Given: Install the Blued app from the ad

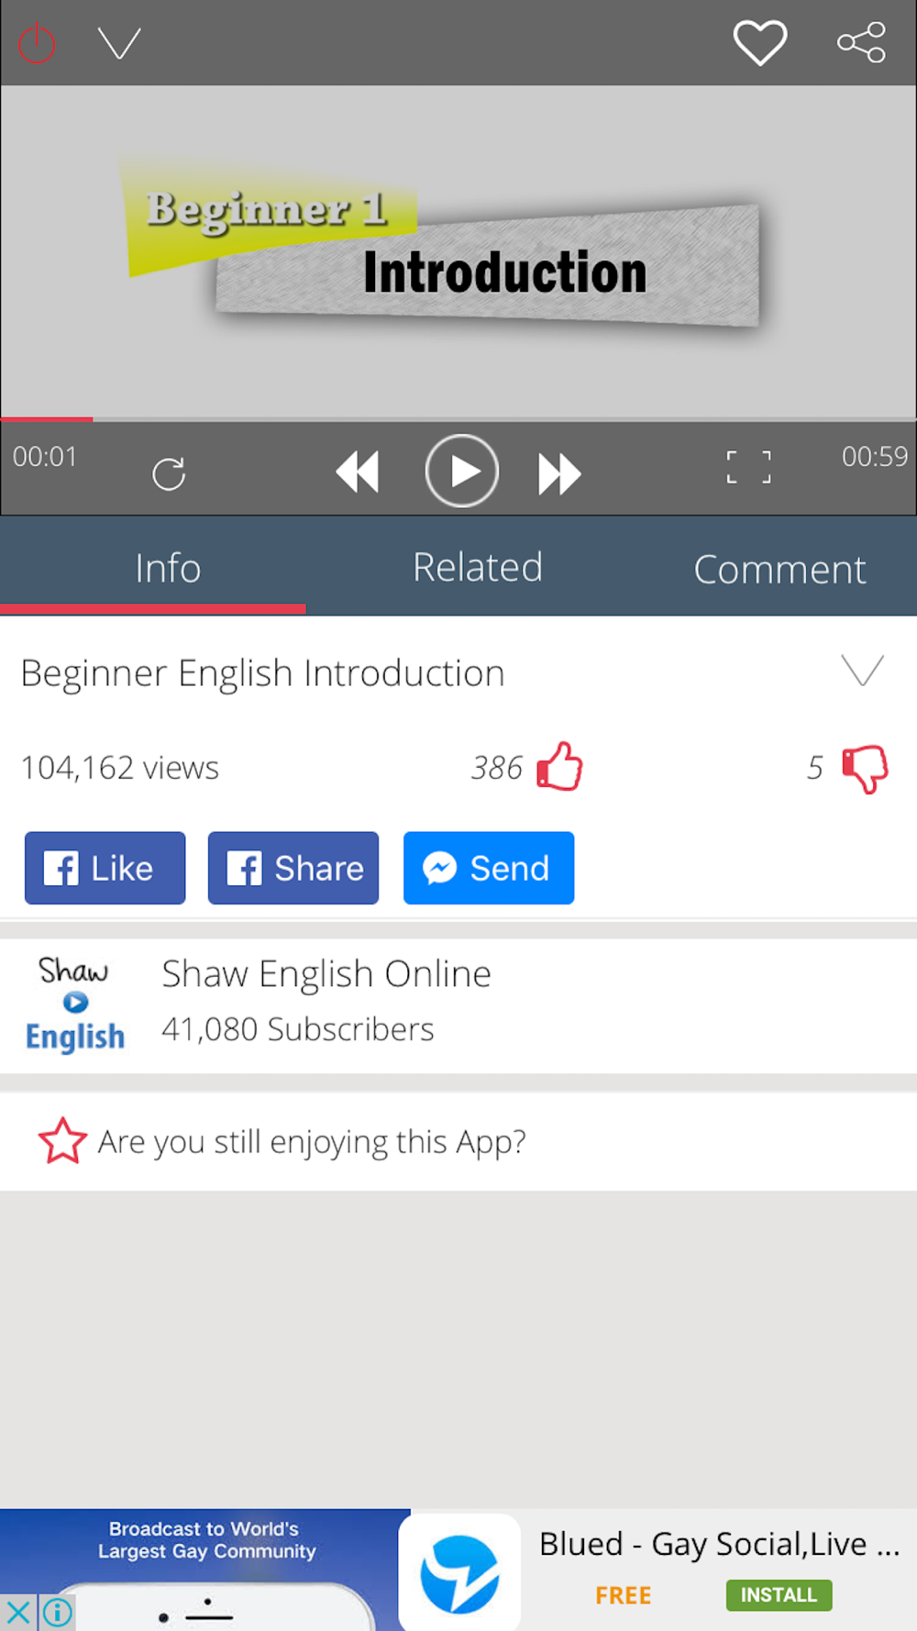Looking at the screenshot, I should pos(779,1594).
